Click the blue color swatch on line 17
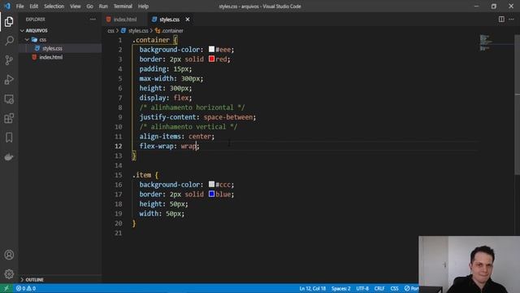The width and height of the screenshot is (520, 293). coord(211,194)
